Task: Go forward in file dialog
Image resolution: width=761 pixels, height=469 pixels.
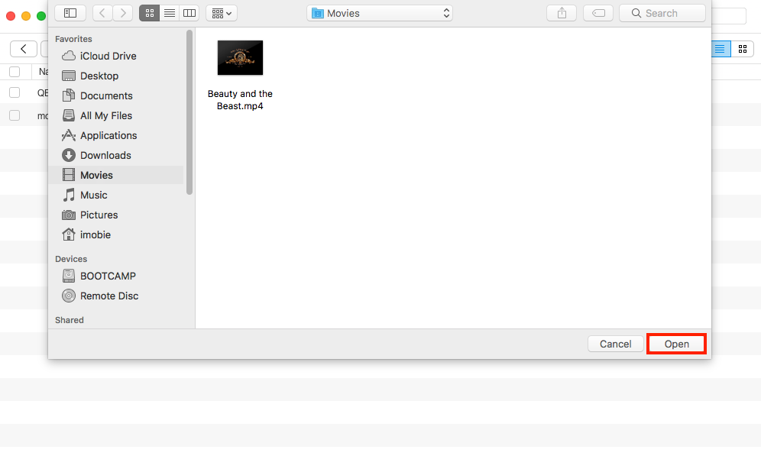Action: (x=123, y=13)
